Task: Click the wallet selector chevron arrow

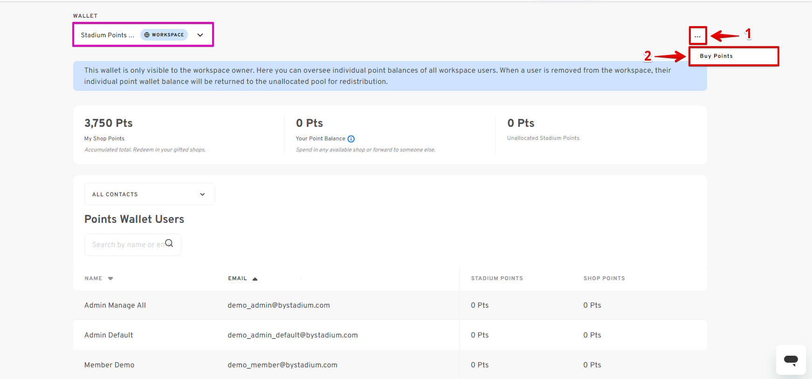Action: [x=200, y=35]
